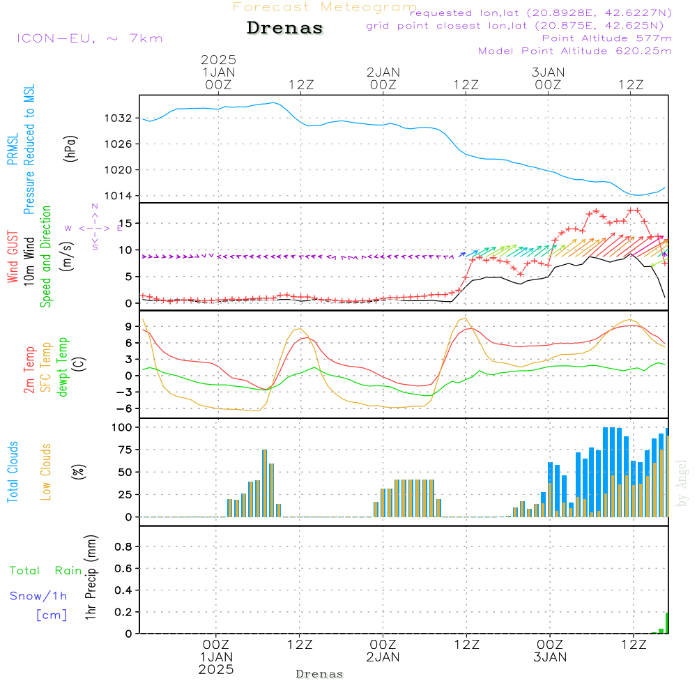This screenshot has height=697, width=697.
Task: Click the 5 value on wind axis
Action: [129, 277]
